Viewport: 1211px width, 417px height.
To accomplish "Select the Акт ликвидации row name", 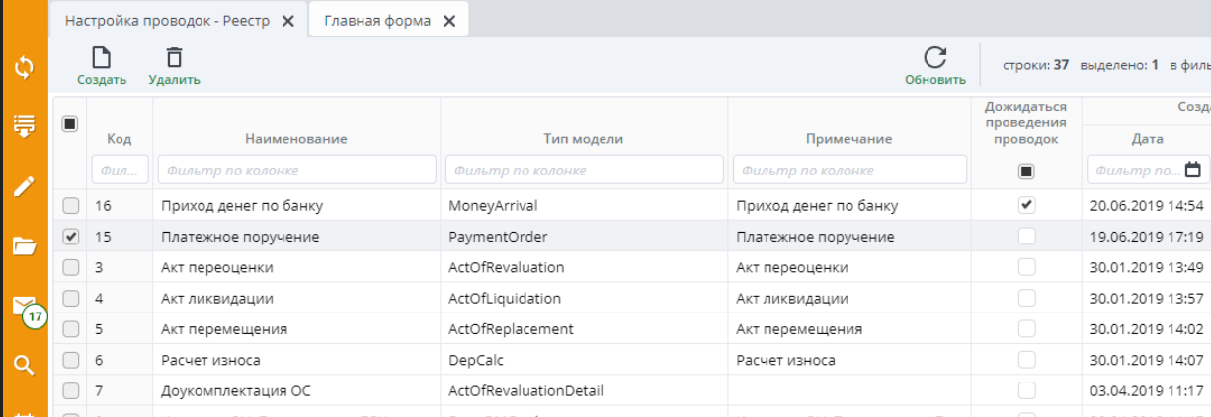I will click(216, 298).
